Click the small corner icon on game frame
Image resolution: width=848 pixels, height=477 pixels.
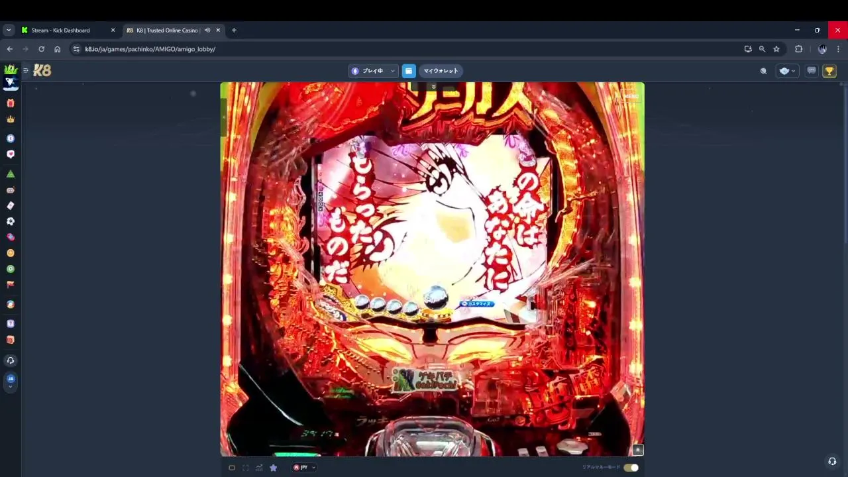coord(637,450)
